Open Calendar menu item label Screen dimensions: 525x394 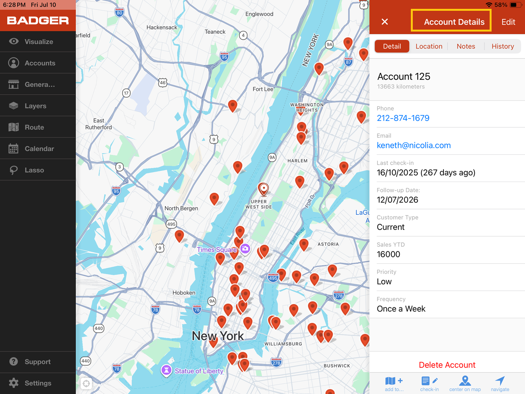[x=39, y=149]
